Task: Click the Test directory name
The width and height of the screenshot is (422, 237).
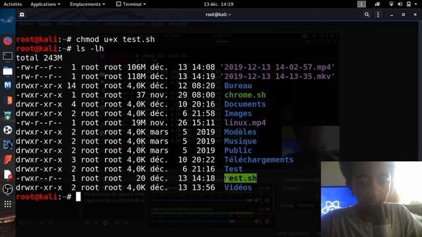Action: point(233,169)
